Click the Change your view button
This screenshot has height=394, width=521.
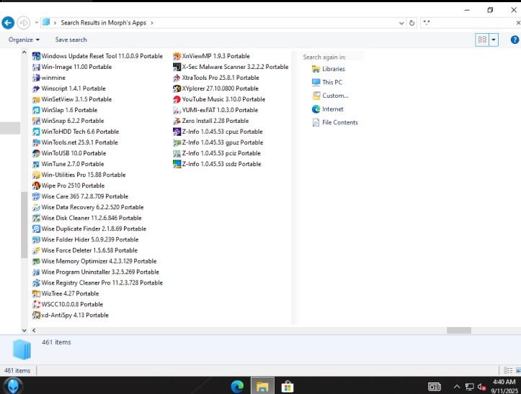[x=482, y=40]
